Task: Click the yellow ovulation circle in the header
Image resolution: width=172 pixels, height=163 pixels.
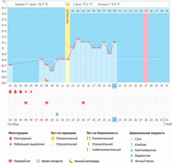Action: [68, 4]
